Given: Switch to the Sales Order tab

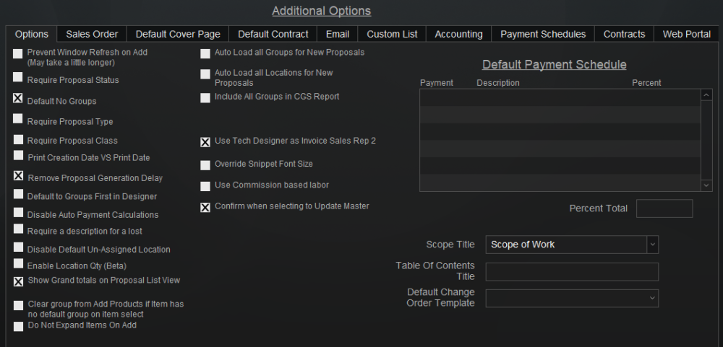Looking at the screenshot, I should coord(92,34).
